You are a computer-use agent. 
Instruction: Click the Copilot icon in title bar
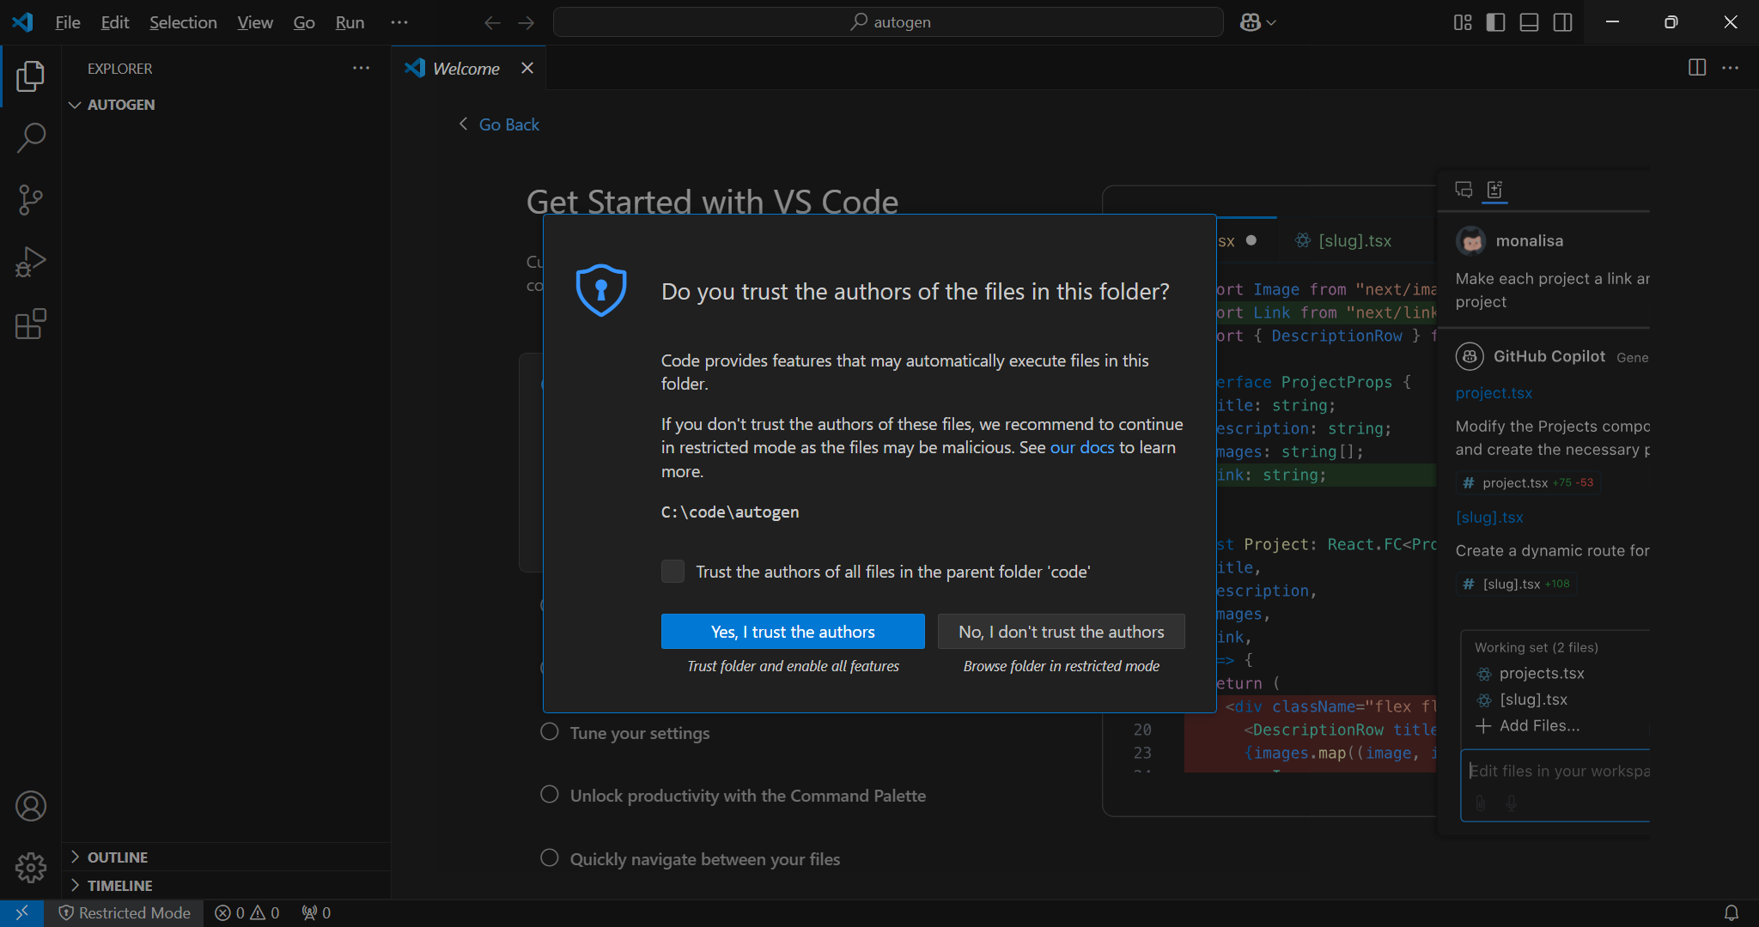point(1251,22)
